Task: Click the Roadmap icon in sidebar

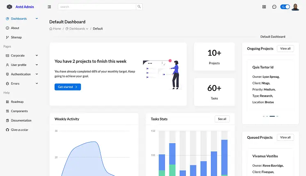Action: [x=7, y=102]
